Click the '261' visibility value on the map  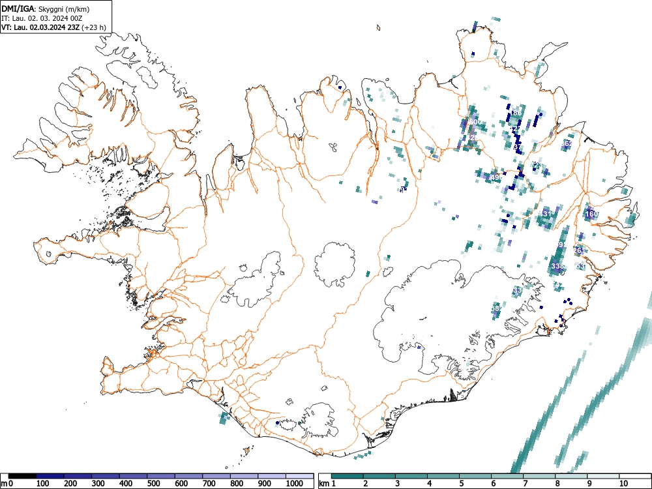point(580,250)
